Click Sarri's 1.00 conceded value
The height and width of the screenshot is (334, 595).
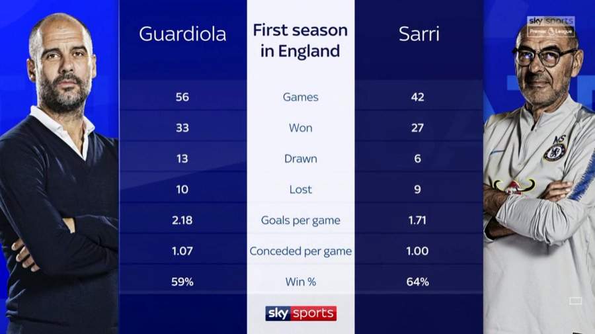coord(417,251)
